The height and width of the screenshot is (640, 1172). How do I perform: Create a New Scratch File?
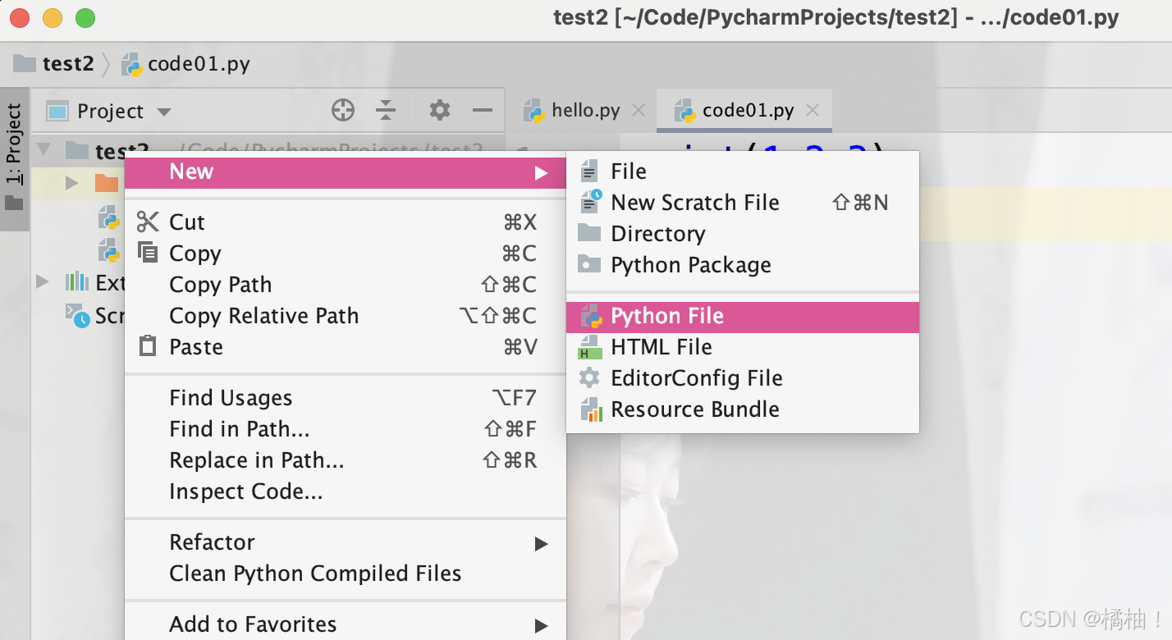click(x=743, y=203)
